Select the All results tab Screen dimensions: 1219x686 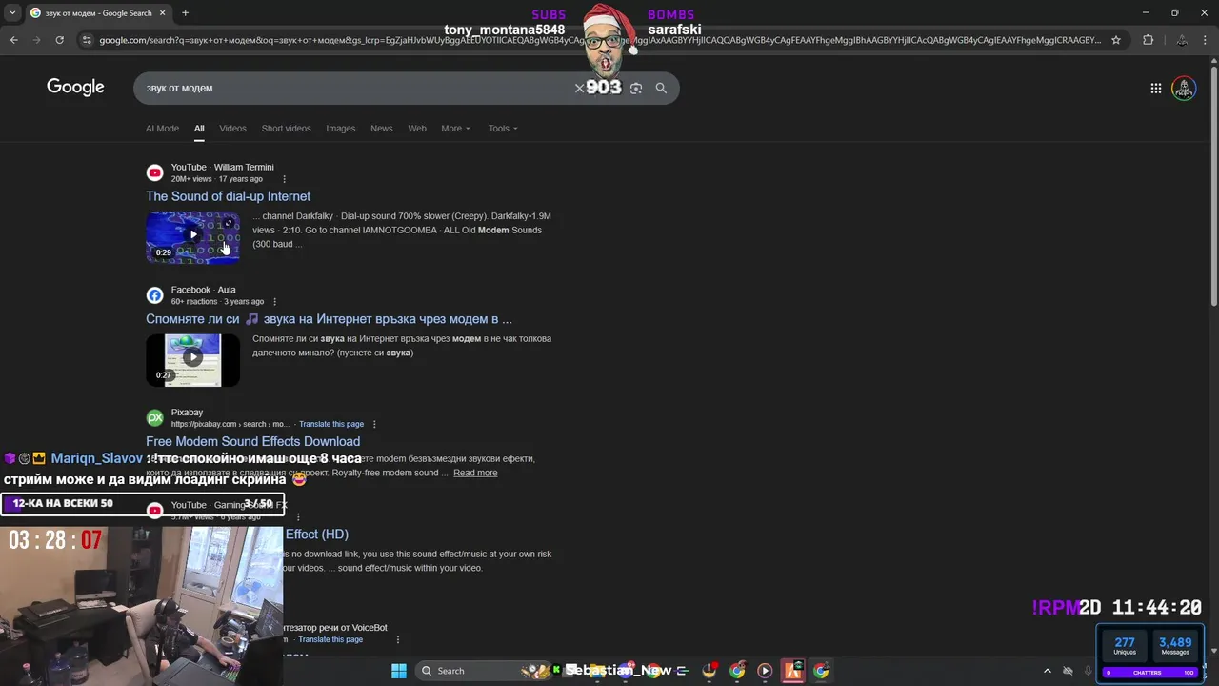click(199, 129)
